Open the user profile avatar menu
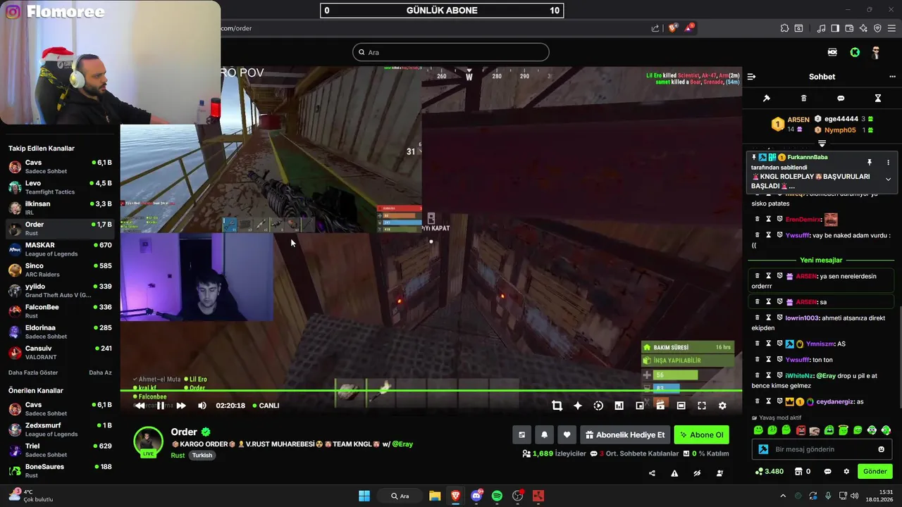 (x=876, y=52)
